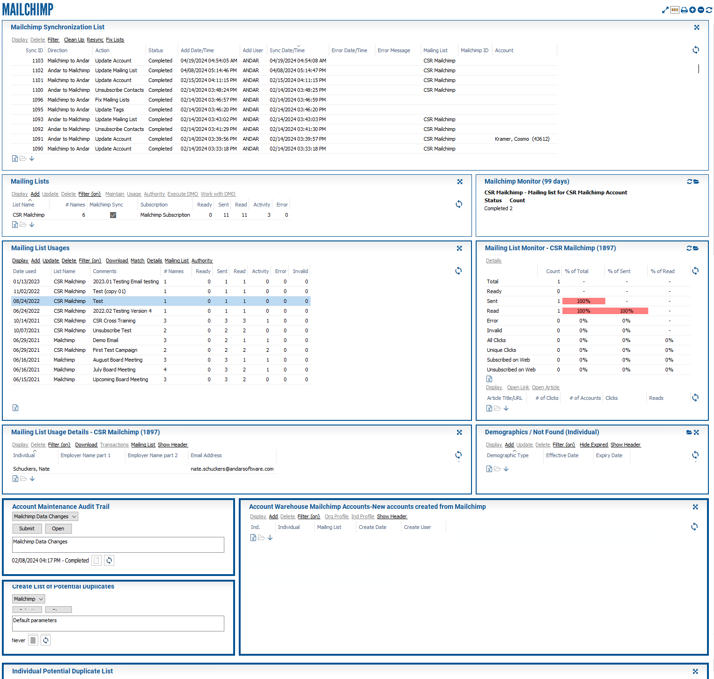The width and height of the screenshot is (714, 679).
Task: Click Fix Lists in Synchronization List menu
Action: point(115,40)
